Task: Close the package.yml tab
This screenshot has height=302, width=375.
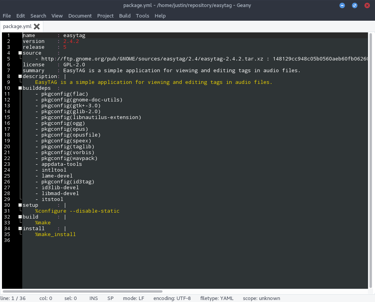Action: click(x=37, y=26)
